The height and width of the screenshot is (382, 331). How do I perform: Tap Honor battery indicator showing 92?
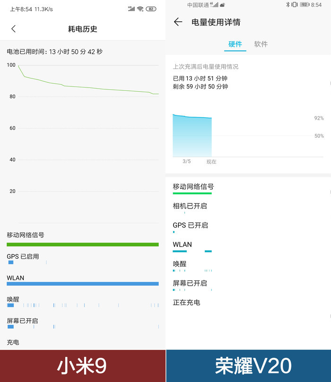coord(305,5)
